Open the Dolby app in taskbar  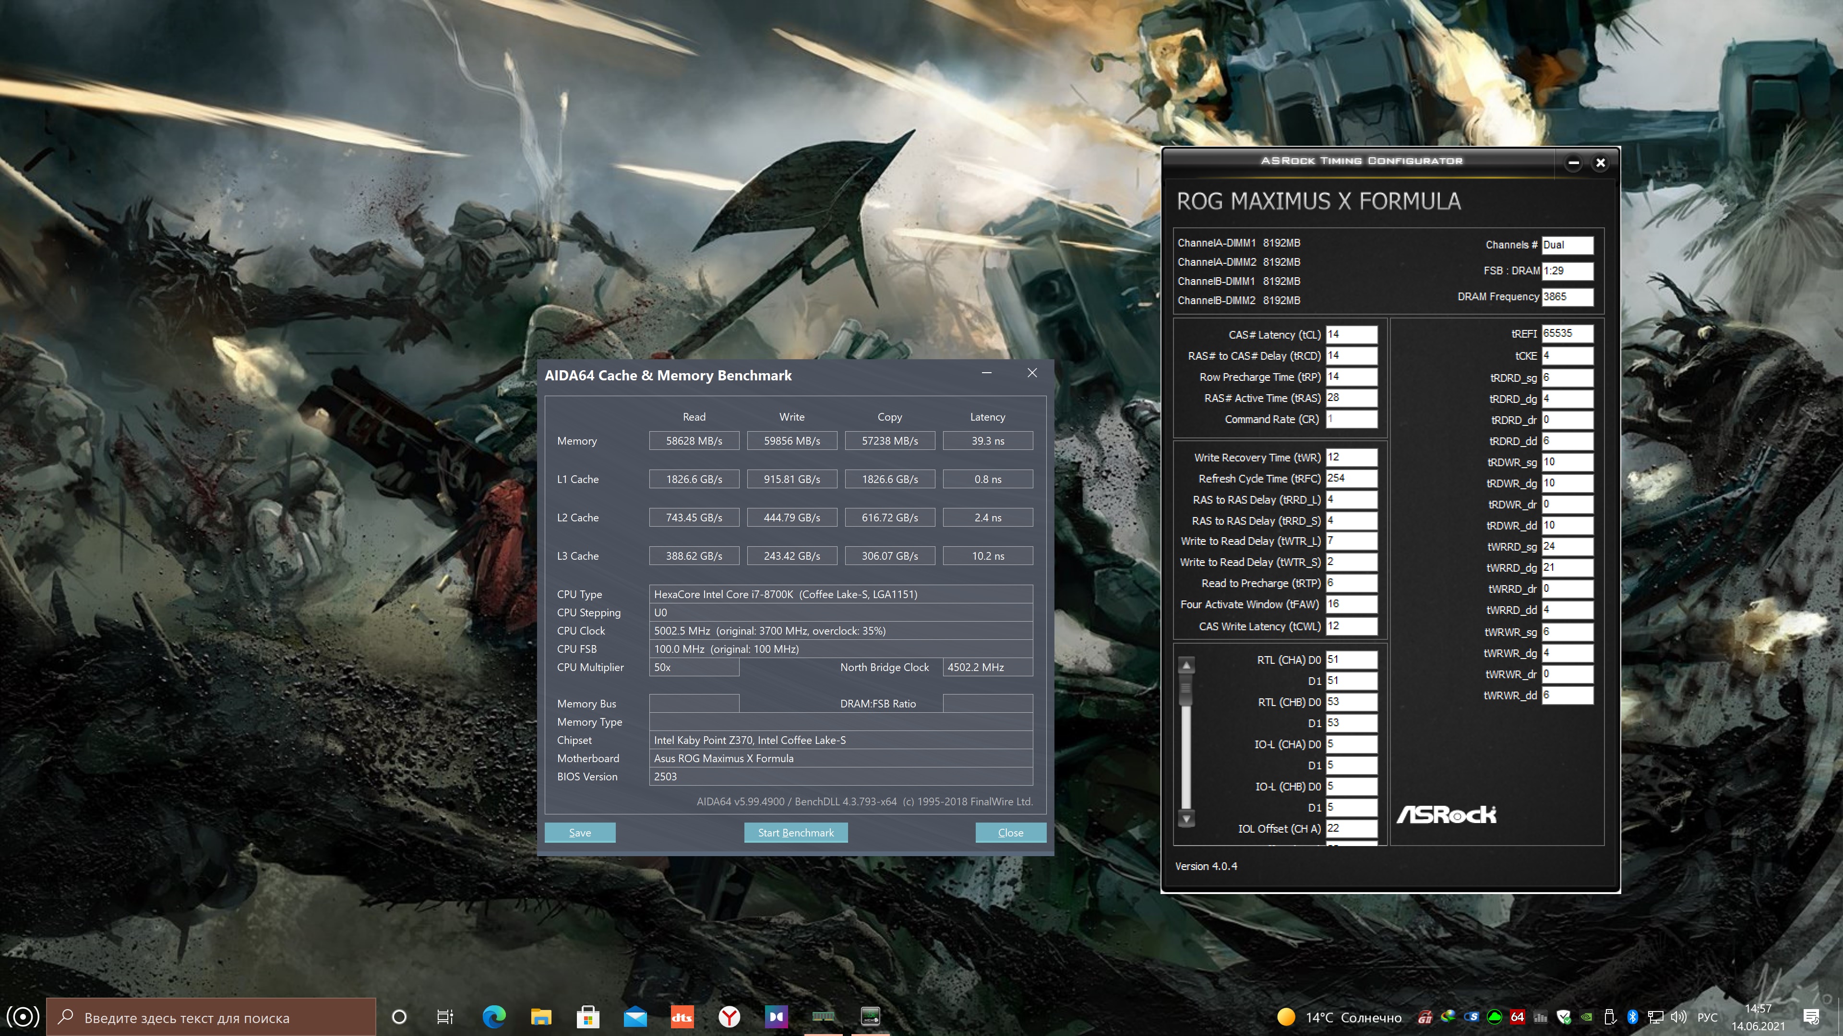point(776,1016)
